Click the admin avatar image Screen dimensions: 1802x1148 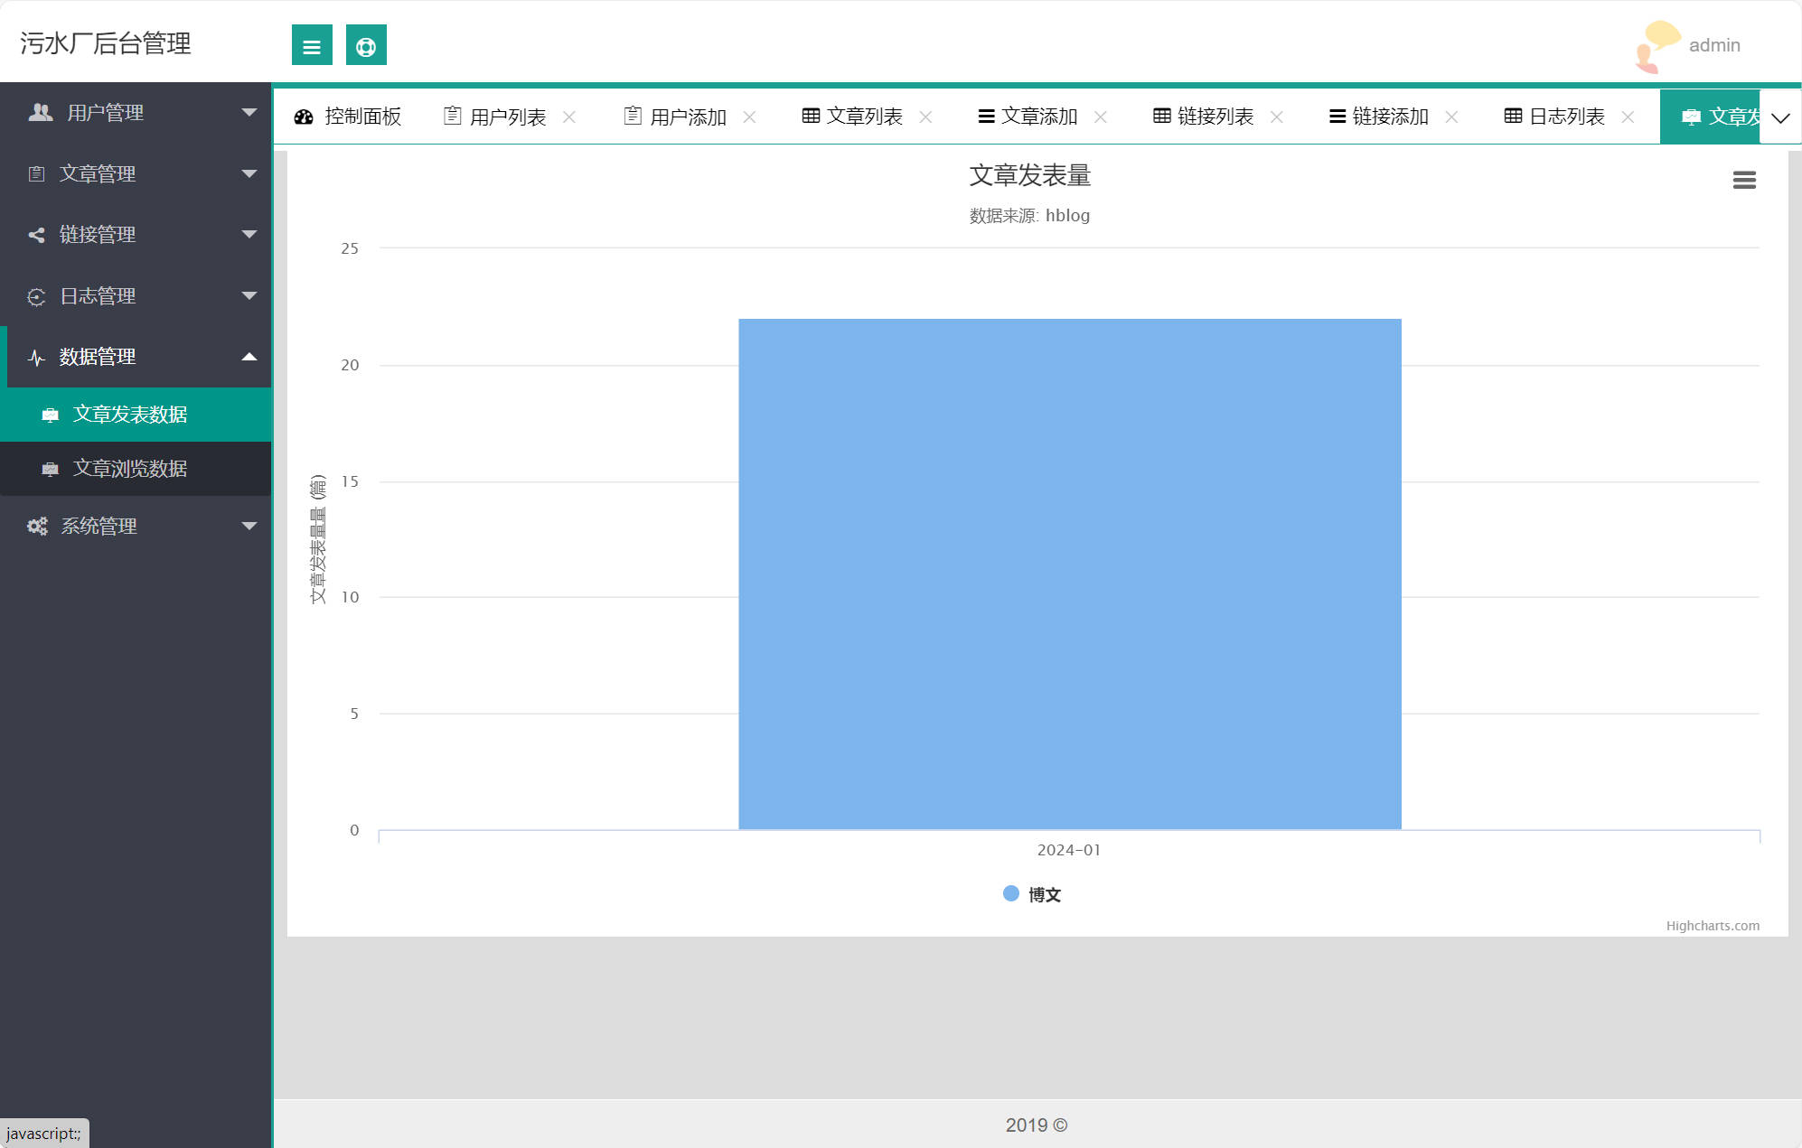1657,45
